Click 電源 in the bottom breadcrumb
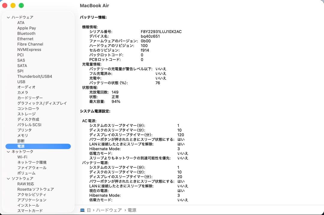324x215 pixels. point(132,210)
